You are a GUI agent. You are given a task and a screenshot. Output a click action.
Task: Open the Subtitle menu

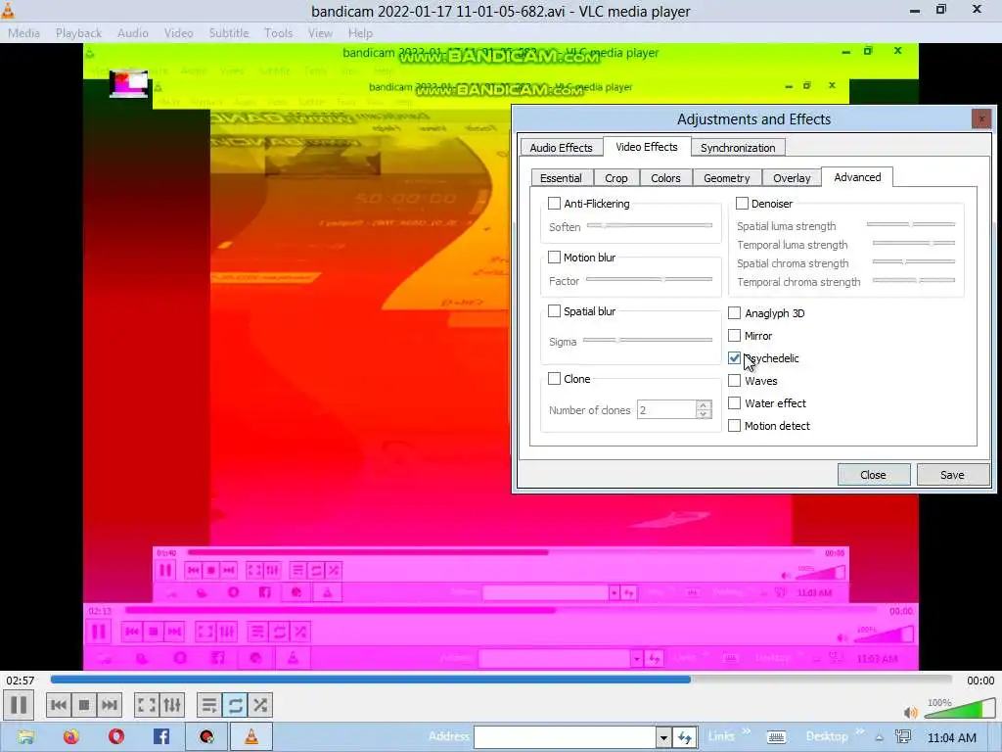(x=229, y=32)
